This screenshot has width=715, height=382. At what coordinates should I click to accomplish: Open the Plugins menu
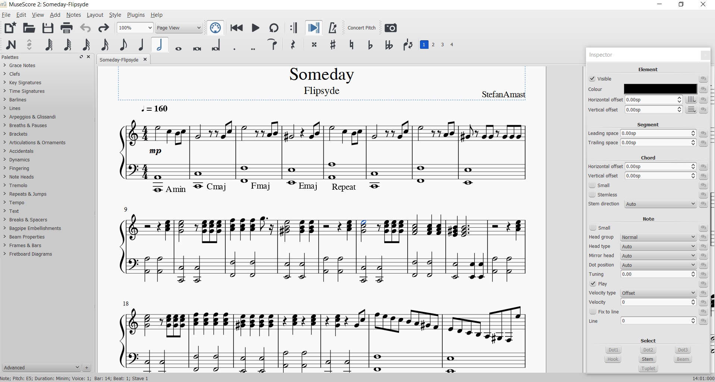pyautogui.click(x=136, y=15)
